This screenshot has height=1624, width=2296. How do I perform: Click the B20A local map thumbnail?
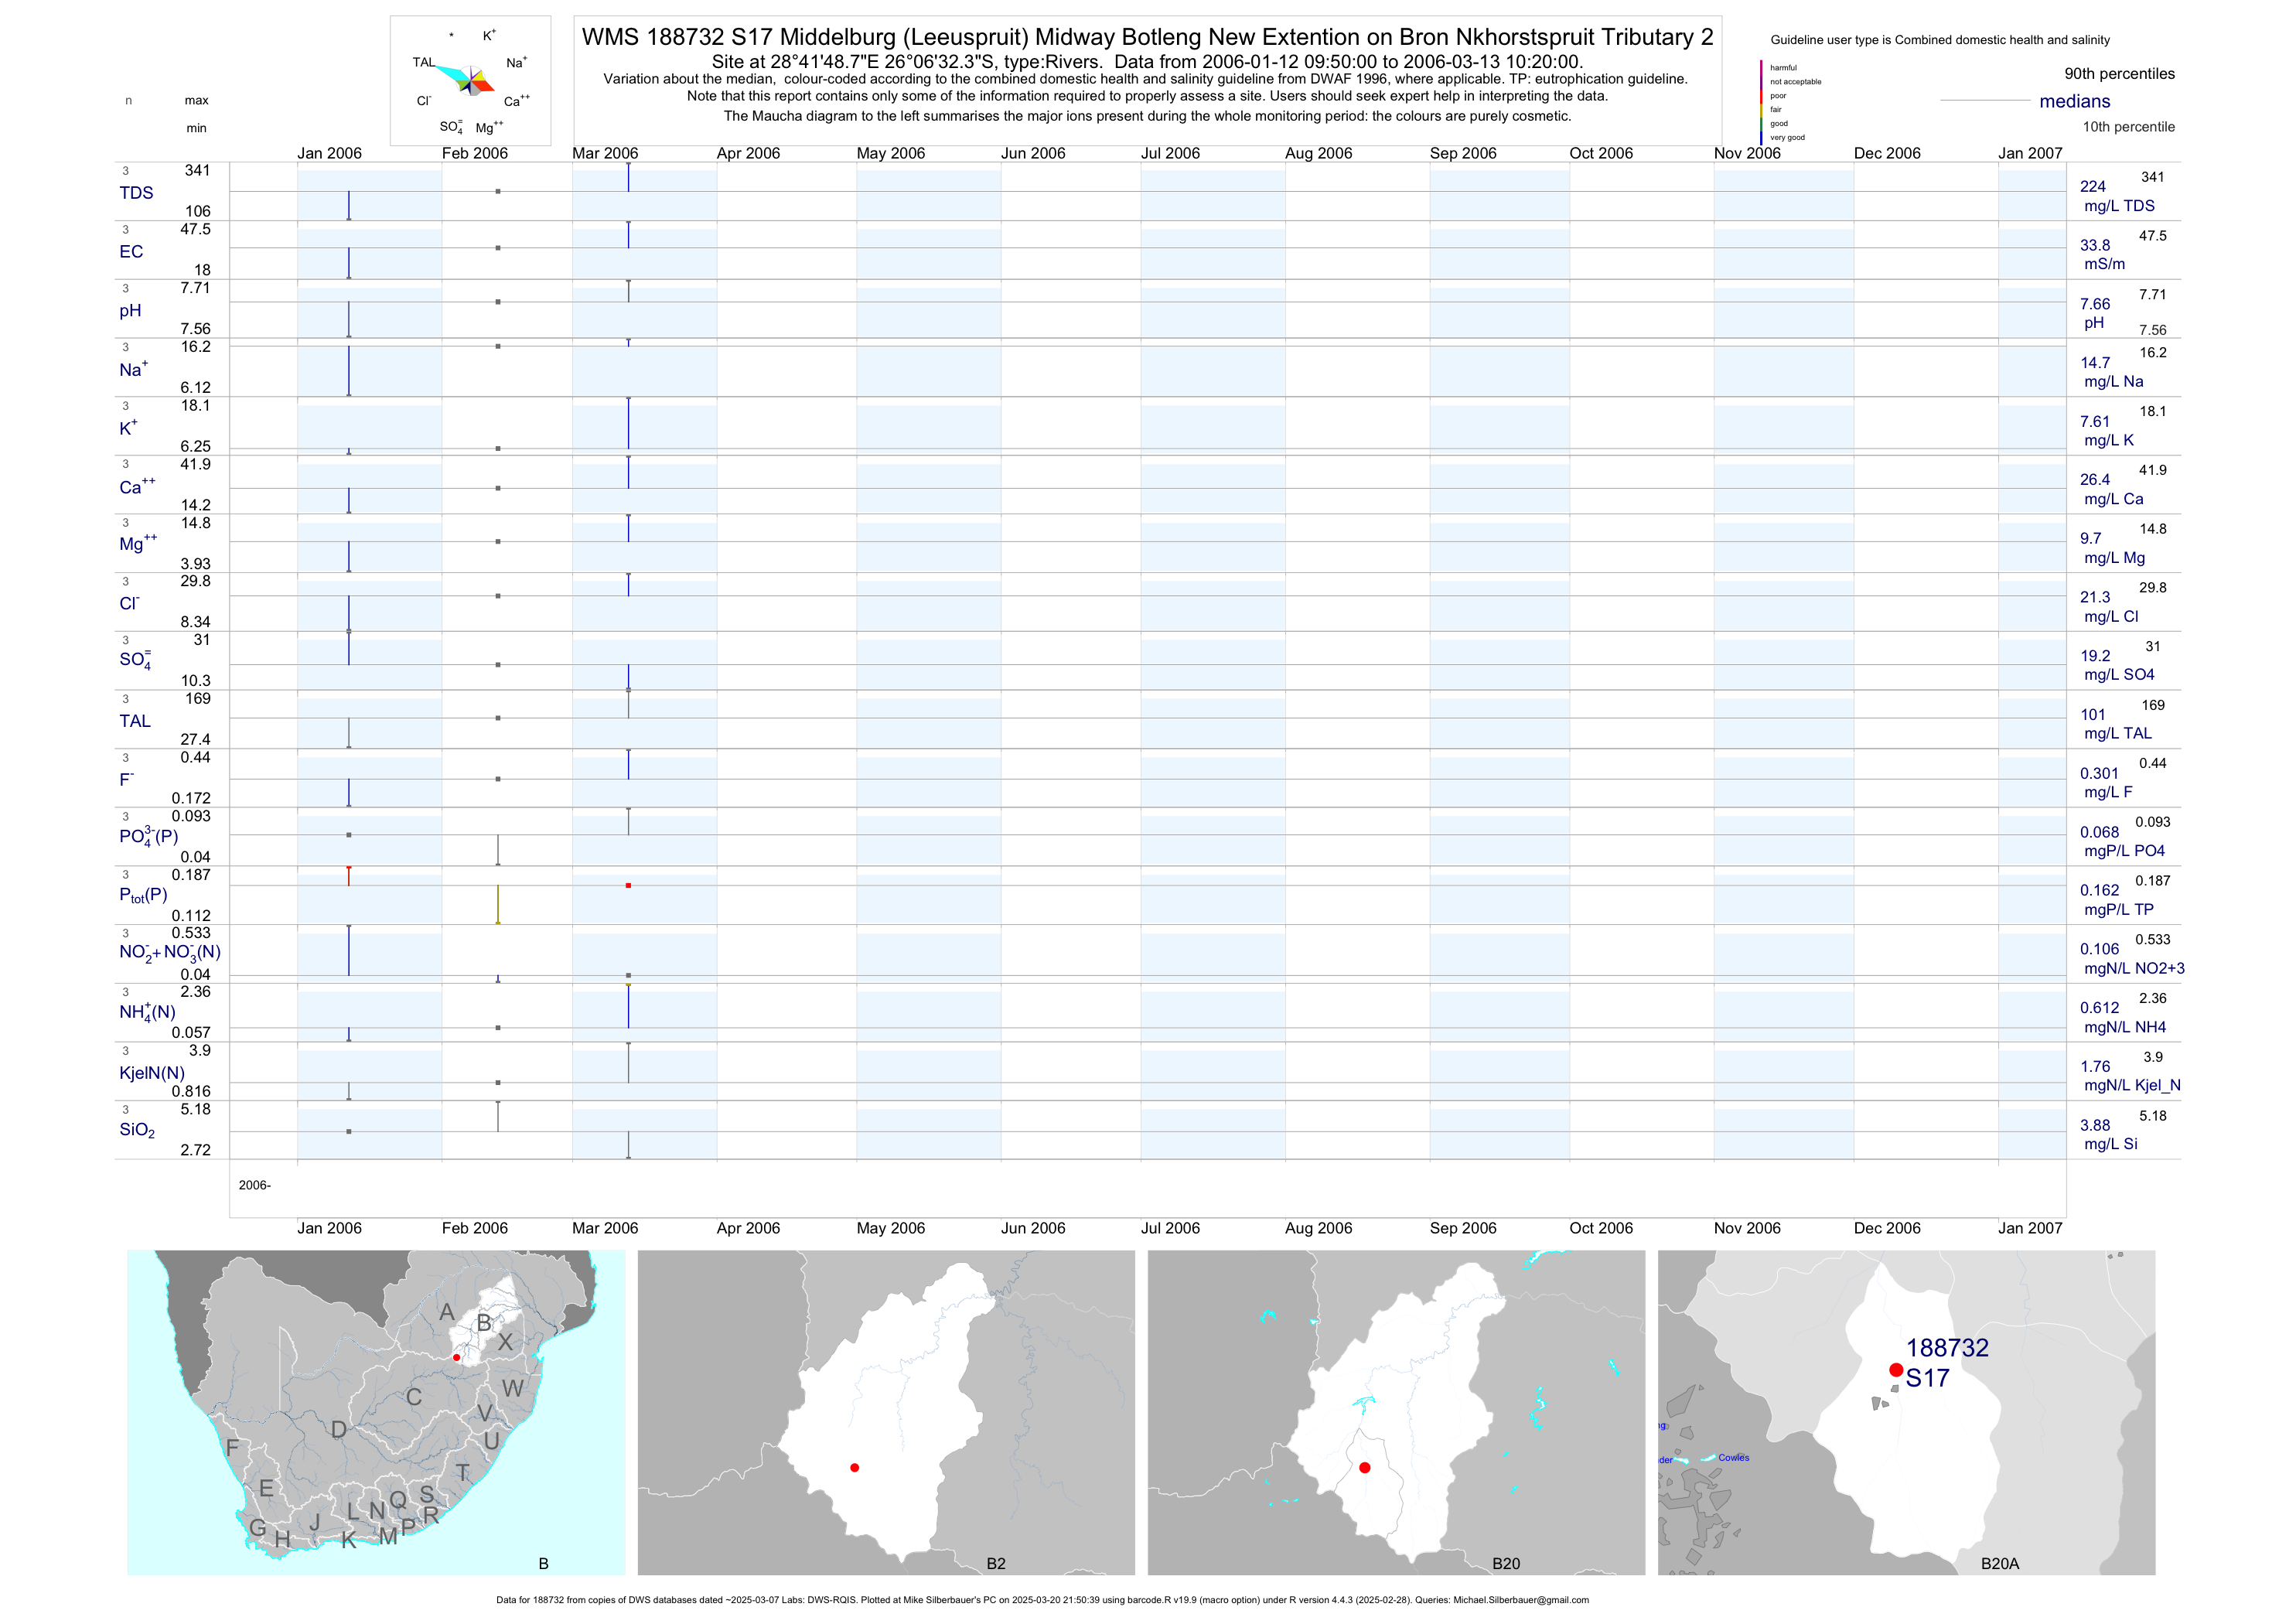(x=1906, y=1412)
